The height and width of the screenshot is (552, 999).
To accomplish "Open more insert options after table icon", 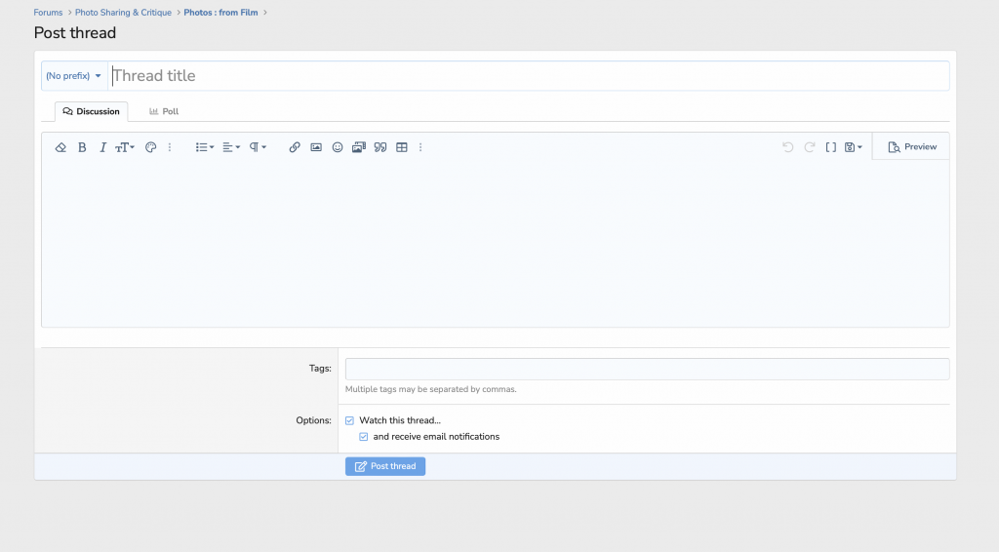I will [x=420, y=147].
